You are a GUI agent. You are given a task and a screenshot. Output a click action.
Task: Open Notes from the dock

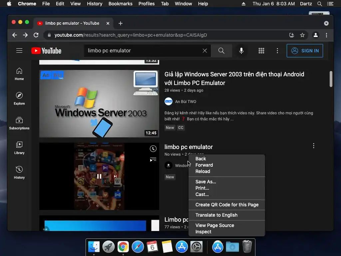[x=167, y=247]
